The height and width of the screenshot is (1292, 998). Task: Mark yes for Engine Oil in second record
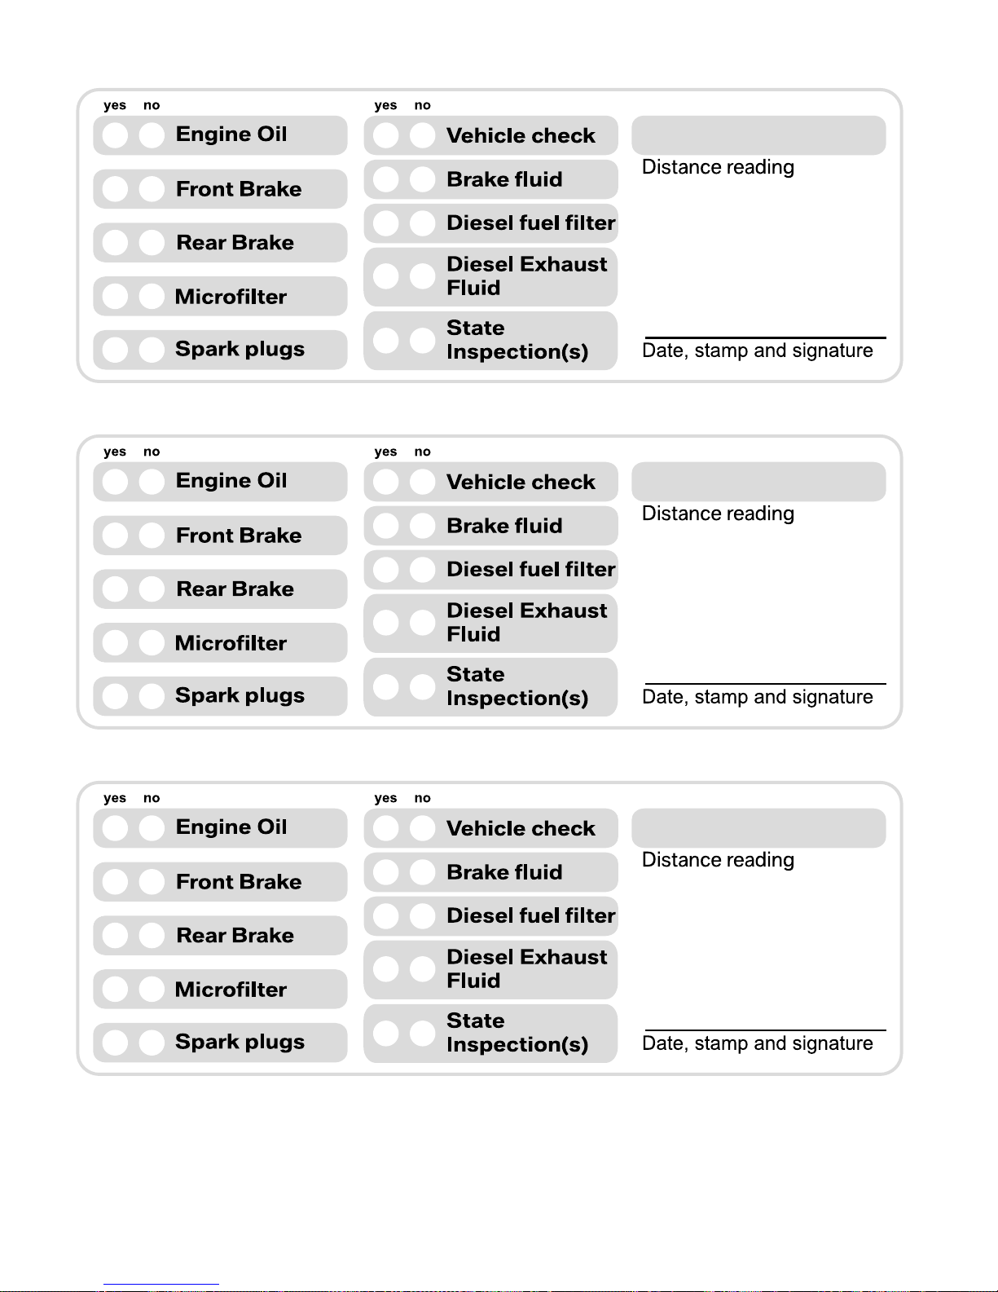(x=116, y=482)
